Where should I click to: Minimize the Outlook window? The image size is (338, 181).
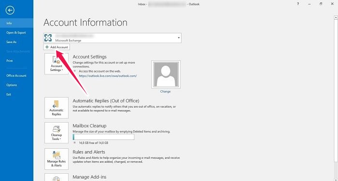[310, 4]
